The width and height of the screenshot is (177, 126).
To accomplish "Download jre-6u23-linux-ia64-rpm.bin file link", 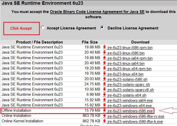I will click(130, 58).
